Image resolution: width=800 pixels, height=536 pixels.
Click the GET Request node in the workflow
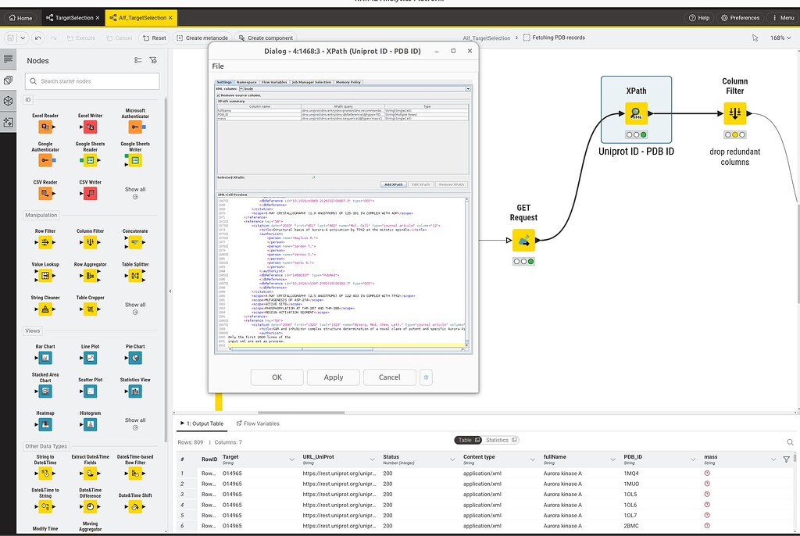524,240
